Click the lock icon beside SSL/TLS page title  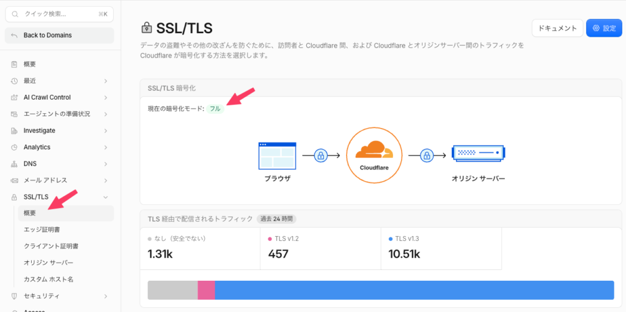147,28
